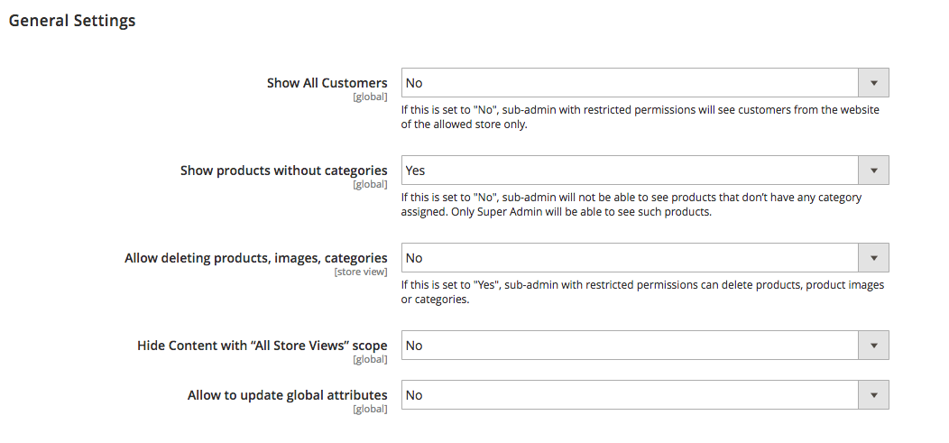
Task: Click the help text about Super Admin products
Action: coord(631,205)
